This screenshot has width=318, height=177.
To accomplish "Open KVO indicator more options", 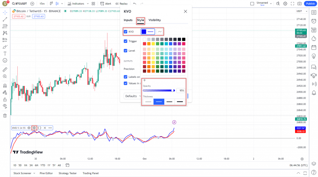I will (50, 128).
